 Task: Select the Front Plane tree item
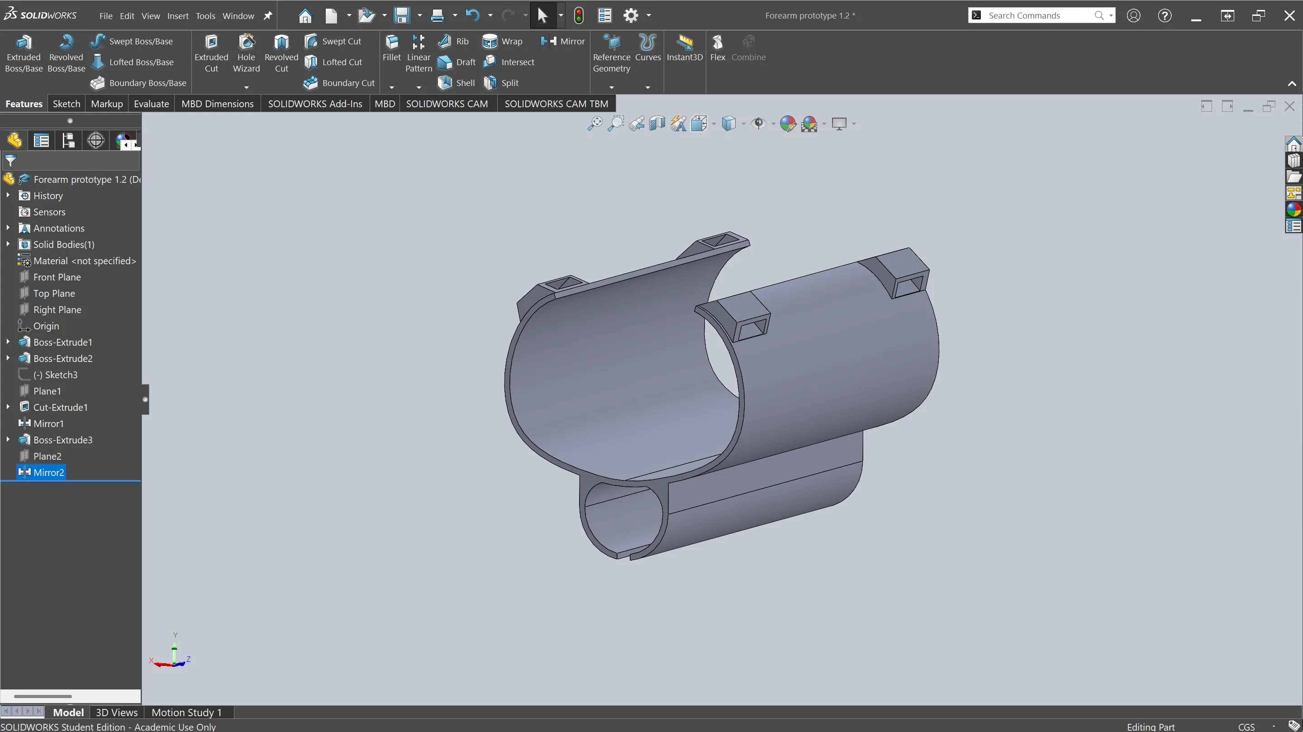click(x=57, y=277)
